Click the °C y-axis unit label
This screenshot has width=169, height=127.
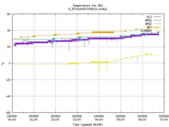(3, 63)
